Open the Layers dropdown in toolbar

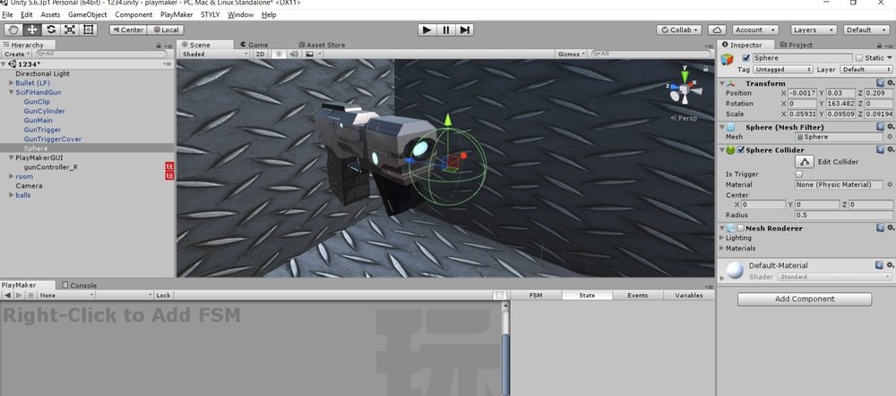click(x=814, y=29)
